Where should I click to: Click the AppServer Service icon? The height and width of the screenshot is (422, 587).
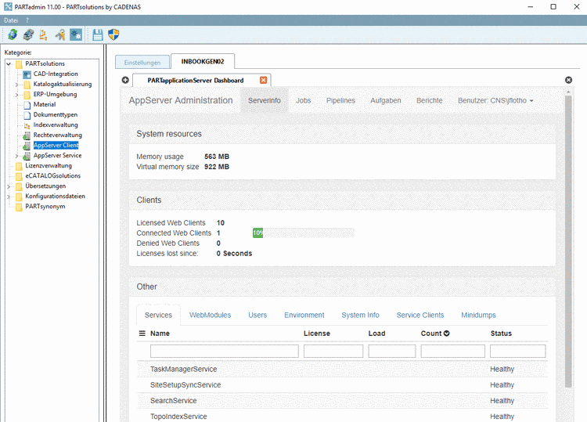click(x=27, y=156)
